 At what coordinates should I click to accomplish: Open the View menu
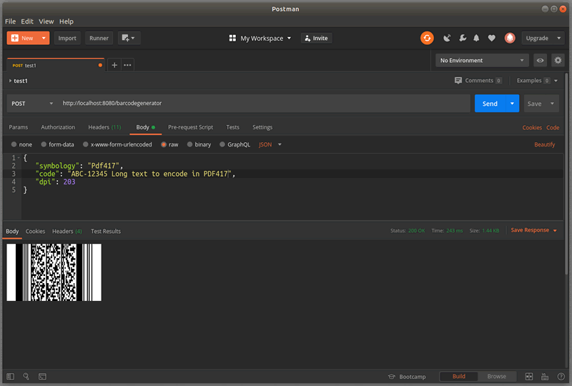(46, 21)
